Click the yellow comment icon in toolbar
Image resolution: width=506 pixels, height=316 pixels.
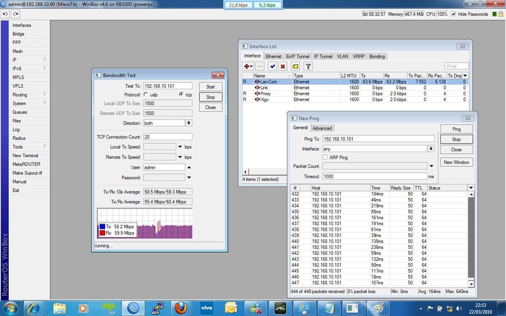coord(295,66)
